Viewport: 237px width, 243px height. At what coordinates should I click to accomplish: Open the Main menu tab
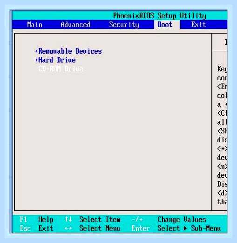click(34, 25)
